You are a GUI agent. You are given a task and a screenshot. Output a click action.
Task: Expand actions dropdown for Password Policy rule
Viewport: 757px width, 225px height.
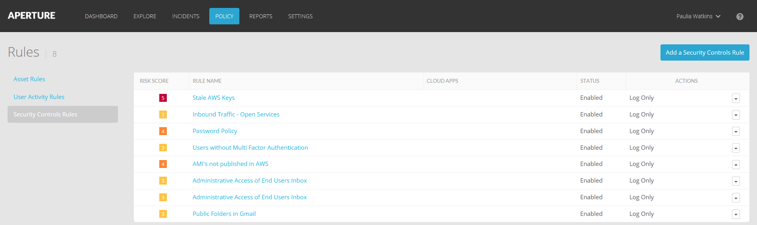[736, 132]
